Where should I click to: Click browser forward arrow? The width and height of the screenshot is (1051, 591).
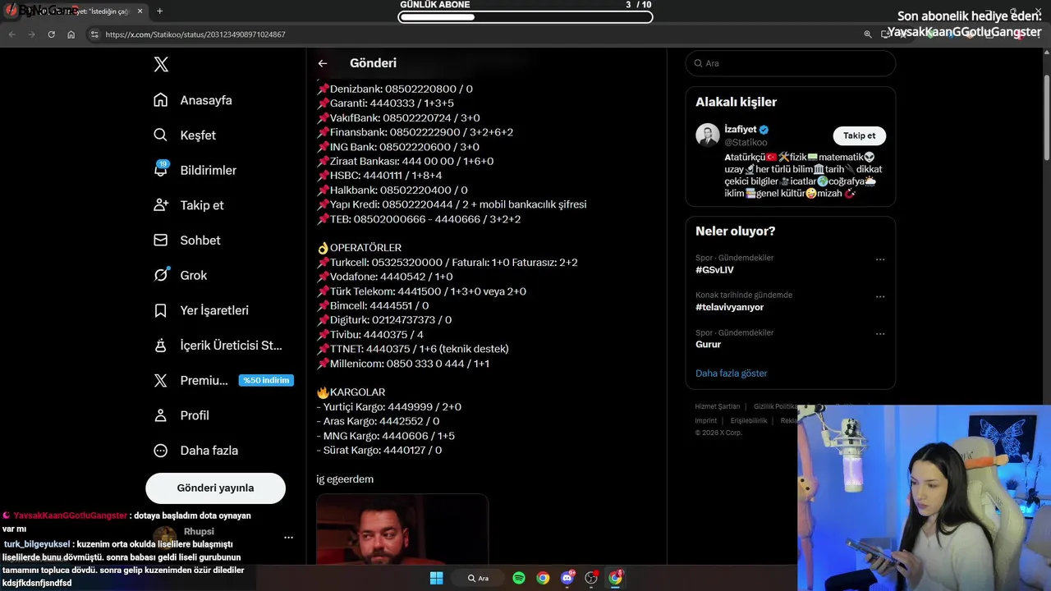[31, 34]
